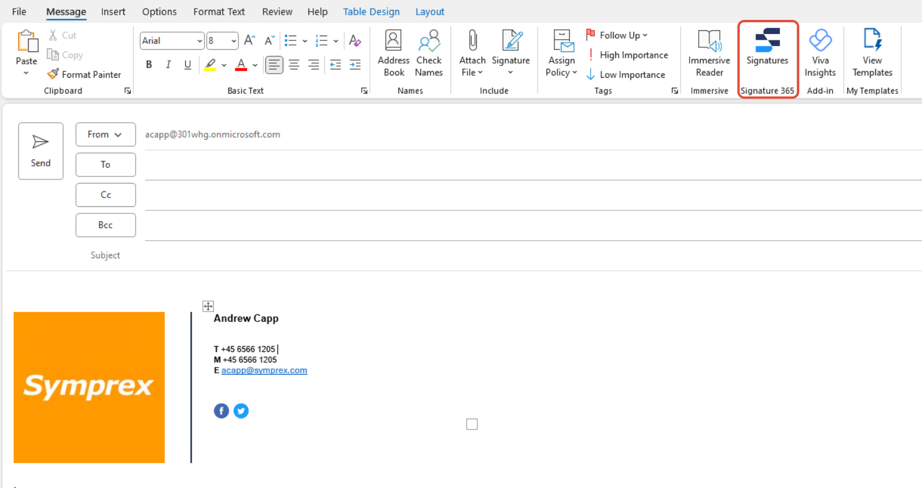Image resolution: width=922 pixels, height=488 pixels.
Task: Insert a numbered list
Action: point(321,40)
